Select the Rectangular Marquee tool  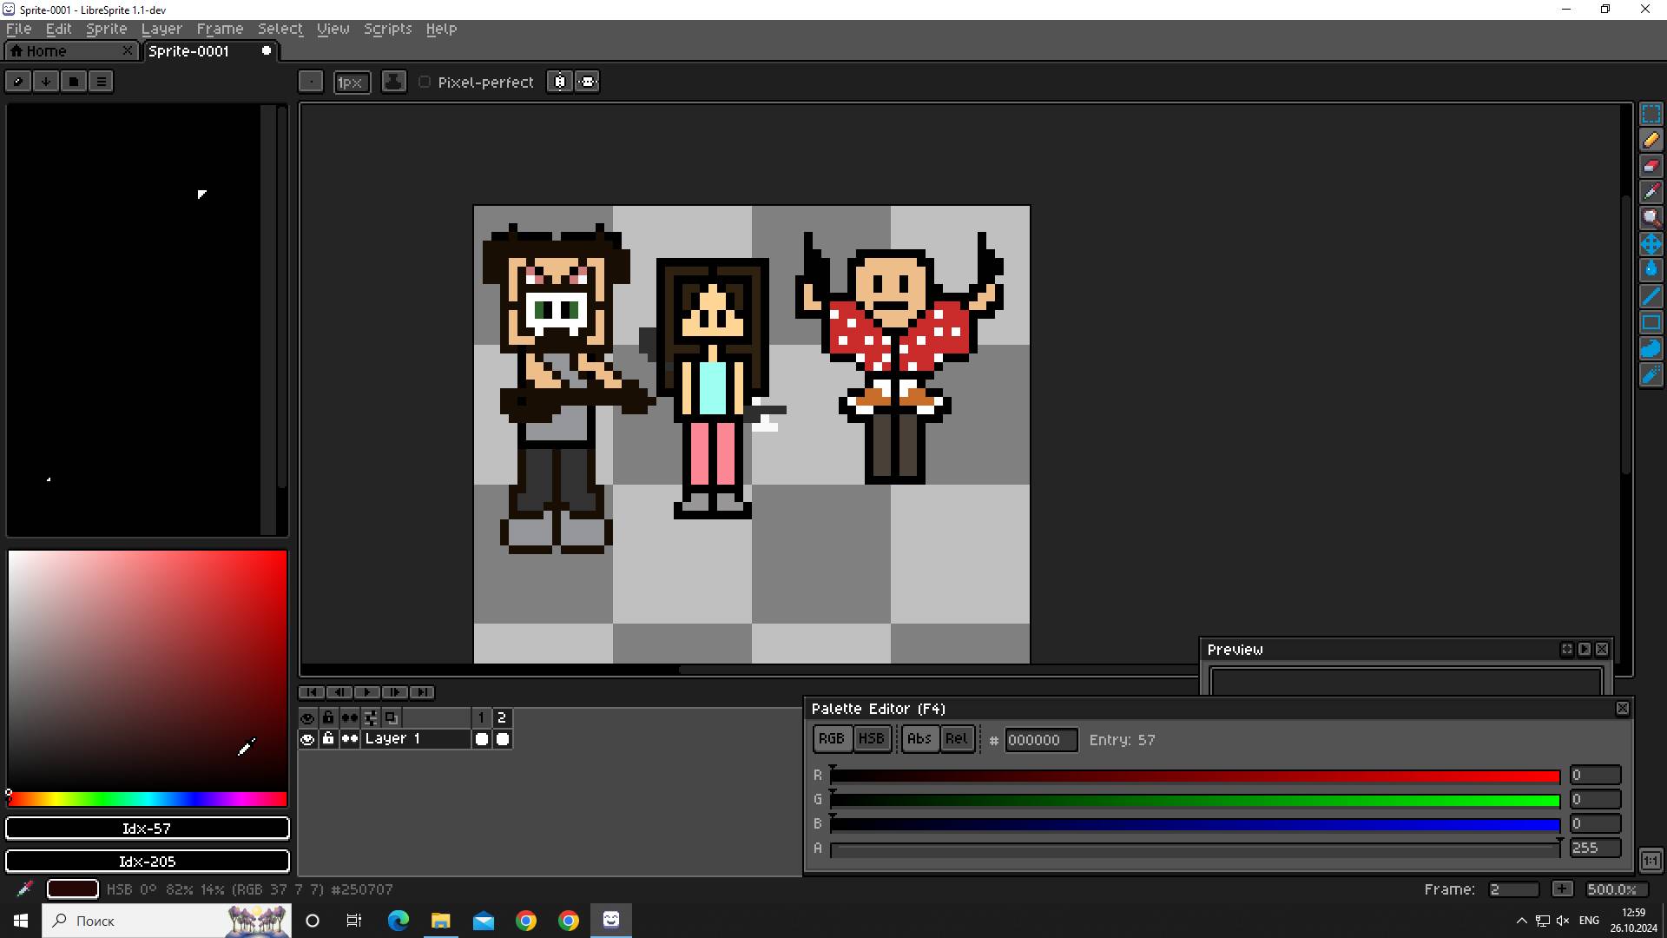pyautogui.click(x=1651, y=114)
